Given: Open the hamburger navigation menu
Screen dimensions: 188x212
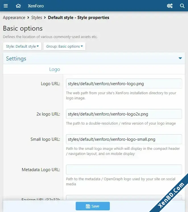Looking at the screenshot, I should click(6, 6).
